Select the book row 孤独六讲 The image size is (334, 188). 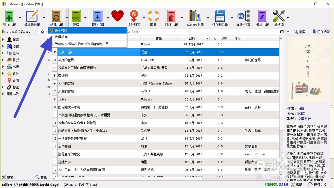click(x=166, y=162)
